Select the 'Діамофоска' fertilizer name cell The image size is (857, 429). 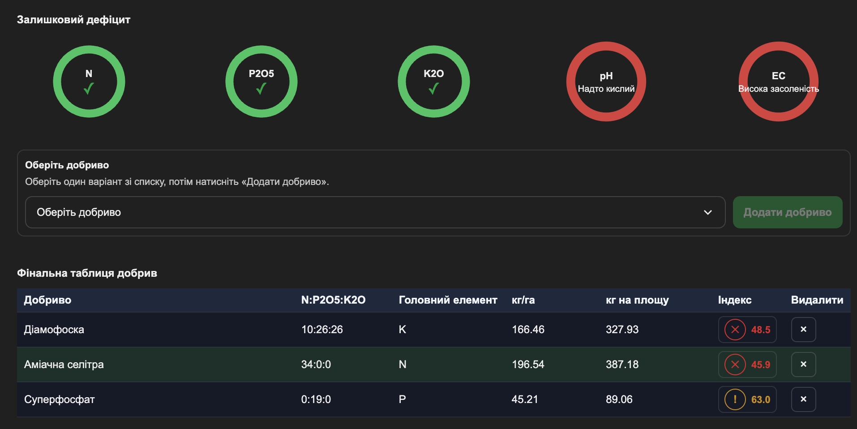click(54, 330)
